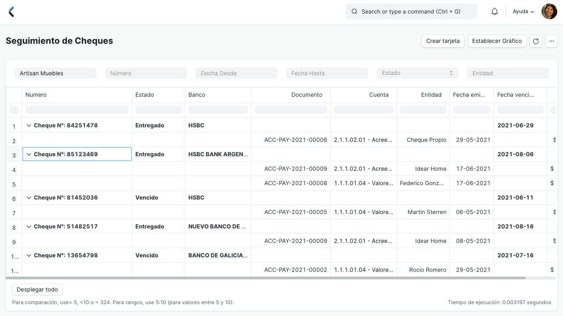Collapse Cheque Nº: 84251478 row
The image size is (563, 316).
29,126
